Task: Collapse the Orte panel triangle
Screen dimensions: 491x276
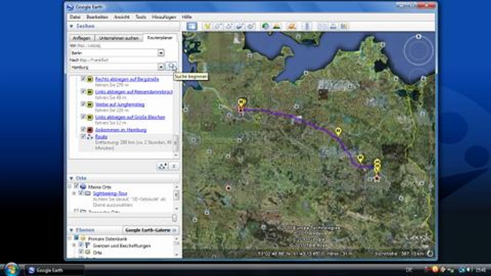Action: point(71,178)
